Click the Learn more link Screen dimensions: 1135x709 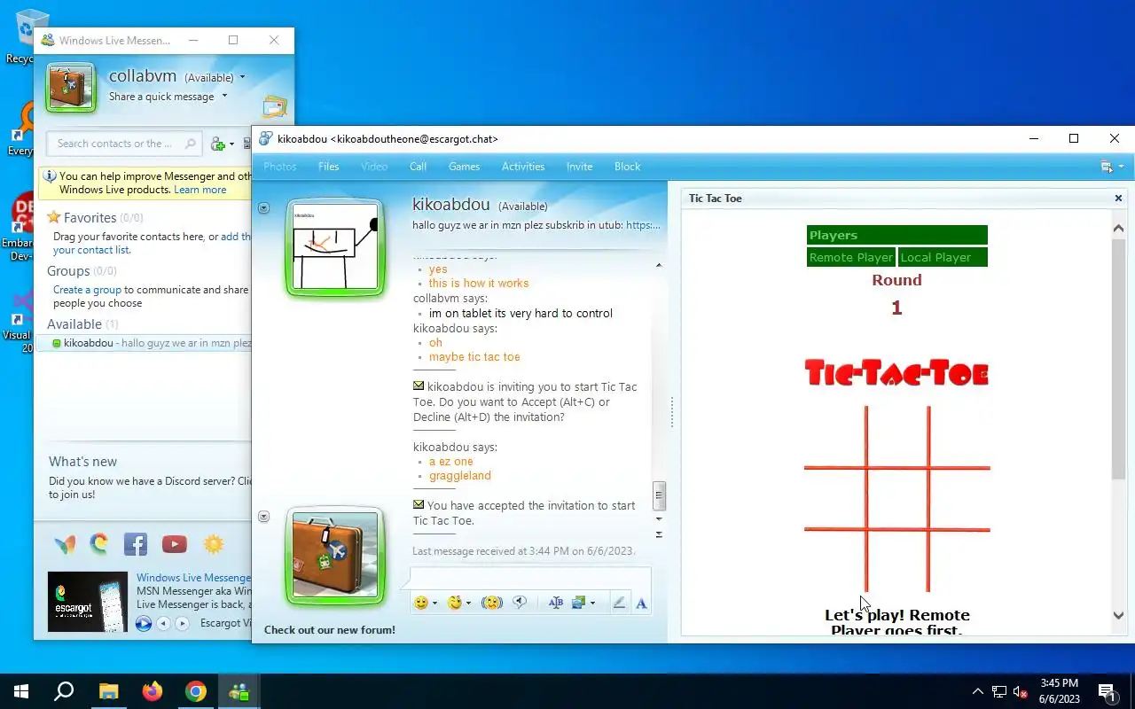pyautogui.click(x=200, y=190)
